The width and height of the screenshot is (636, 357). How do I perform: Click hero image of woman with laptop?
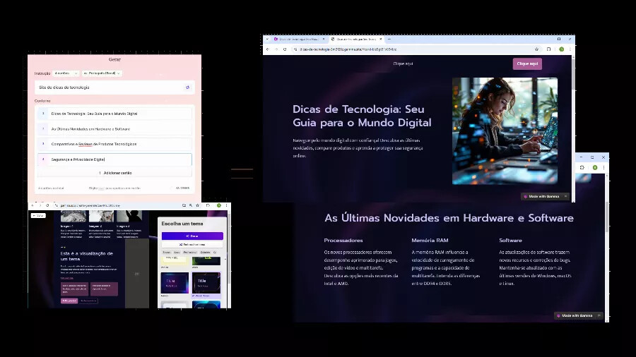[505, 131]
